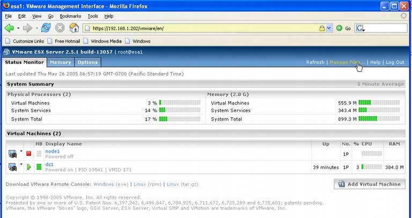Image resolution: width=412 pixels, height=218 pixels.
Task: Open the File menu
Action: pos(9,16)
